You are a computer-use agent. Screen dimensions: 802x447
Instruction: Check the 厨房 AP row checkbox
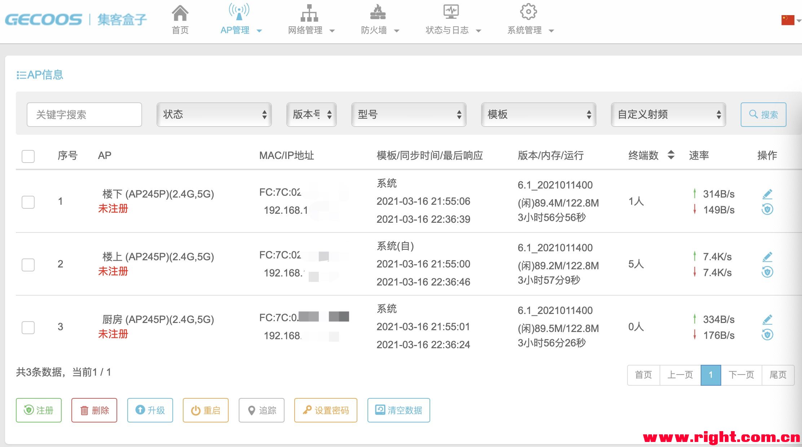coord(28,327)
